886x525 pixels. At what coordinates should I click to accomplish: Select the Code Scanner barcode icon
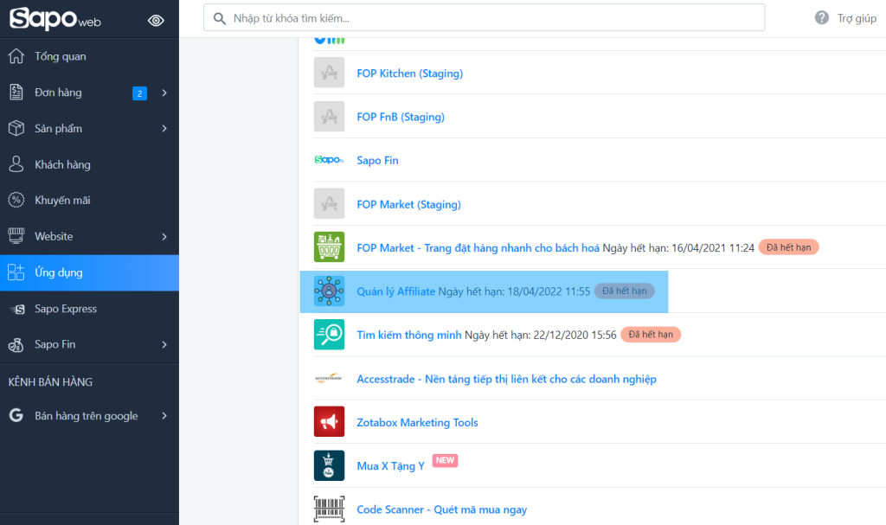click(x=329, y=509)
